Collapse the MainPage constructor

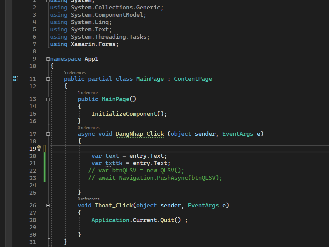coord(48,99)
